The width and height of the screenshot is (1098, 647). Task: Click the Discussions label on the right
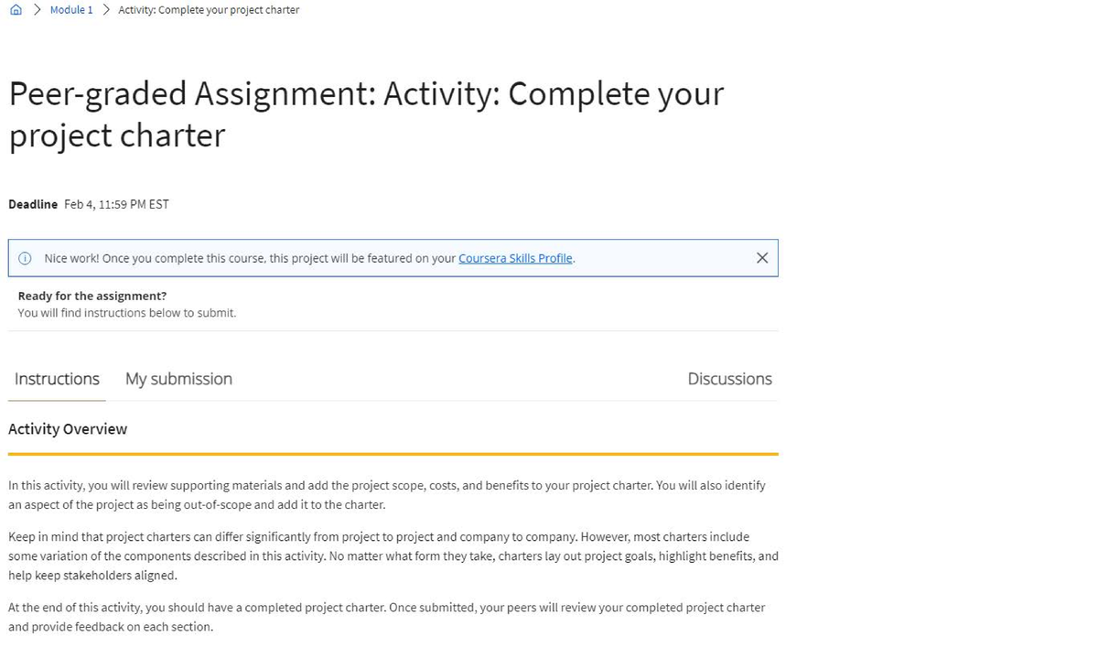729,379
